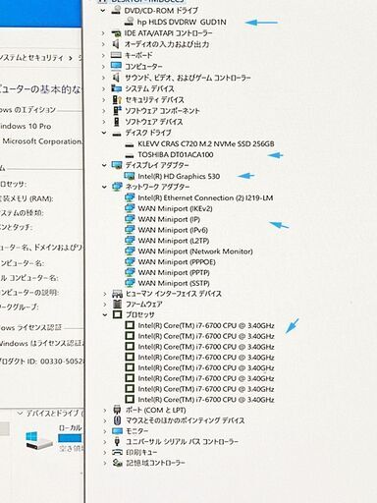The width and height of the screenshot is (377, 503).
Task: Expand オーディオの入力および出力 node
Action: [103, 44]
